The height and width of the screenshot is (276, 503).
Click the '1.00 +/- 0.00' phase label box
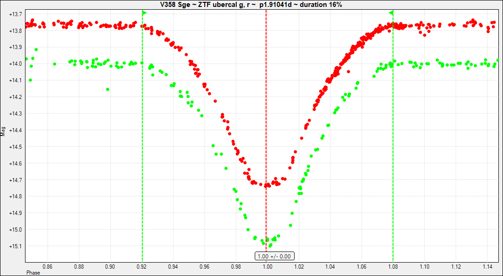[275, 256]
